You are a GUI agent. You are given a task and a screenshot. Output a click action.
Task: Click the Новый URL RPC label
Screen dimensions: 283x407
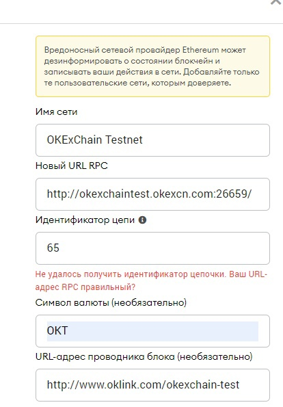tap(72, 166)
